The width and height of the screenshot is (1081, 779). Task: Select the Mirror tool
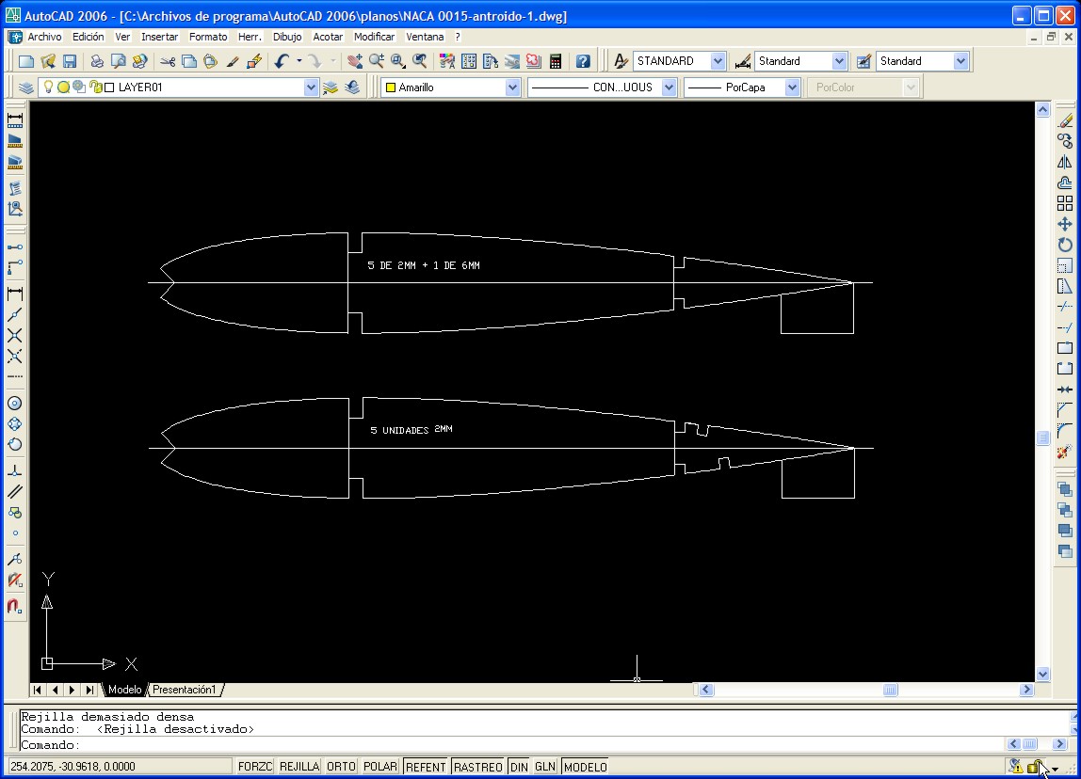pyautogui.click(x=1065, y=162)
